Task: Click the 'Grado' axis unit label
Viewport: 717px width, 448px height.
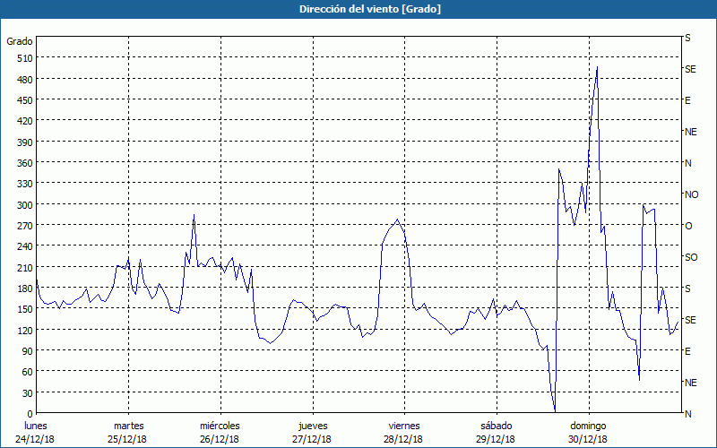Action: [x=20, y=41]
